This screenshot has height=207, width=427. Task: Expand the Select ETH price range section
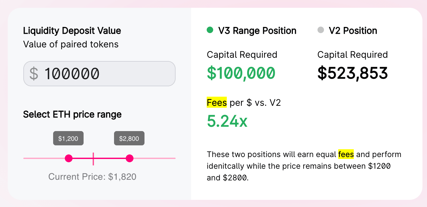pos(72,115)
